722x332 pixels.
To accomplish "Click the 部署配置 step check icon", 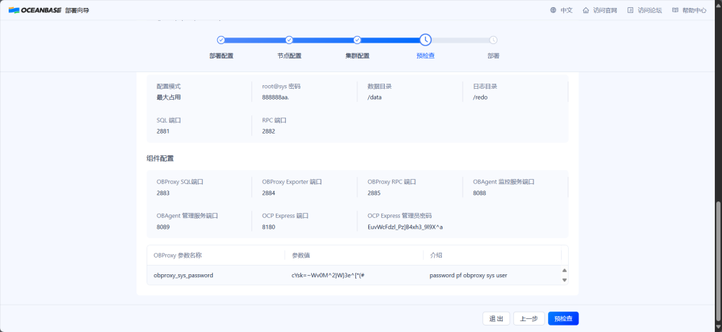I will pos(221,40).
